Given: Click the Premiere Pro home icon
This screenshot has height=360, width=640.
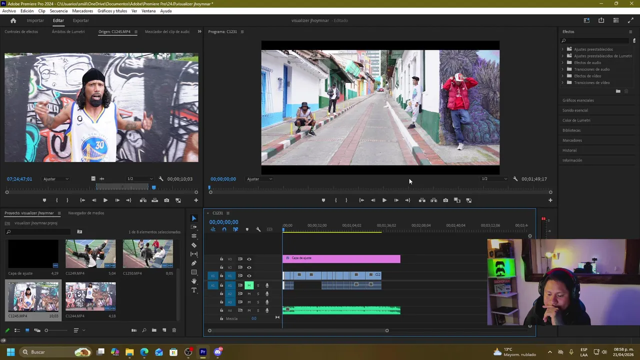Looking at the screenshot, I should 13,20.
